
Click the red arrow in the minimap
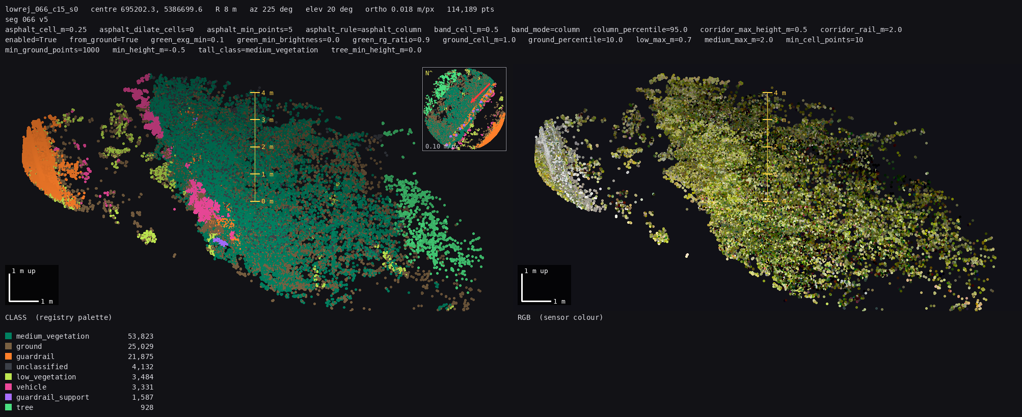coord(481,93)
